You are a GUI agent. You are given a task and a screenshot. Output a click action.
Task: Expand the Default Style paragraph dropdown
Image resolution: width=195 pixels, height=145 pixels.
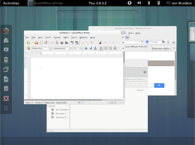pos(50,48)
